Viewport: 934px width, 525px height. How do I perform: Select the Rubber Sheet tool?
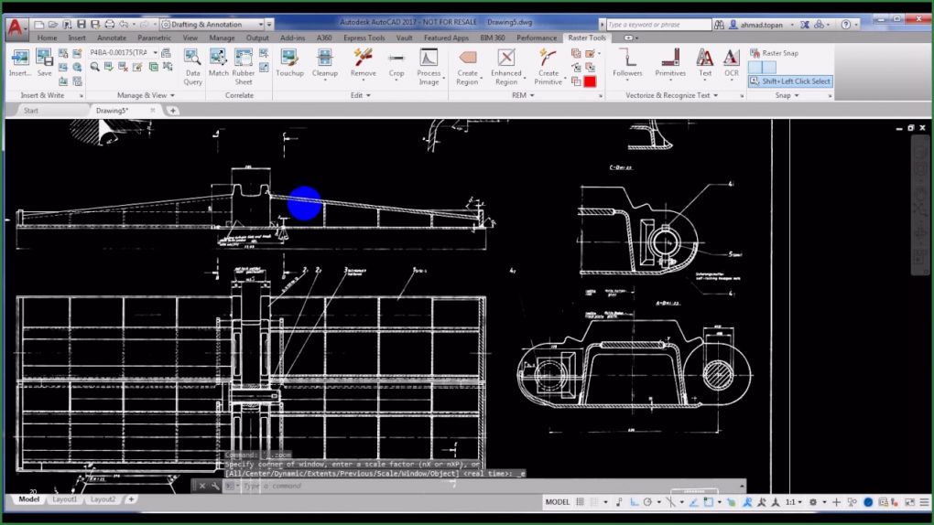[243, 67]
